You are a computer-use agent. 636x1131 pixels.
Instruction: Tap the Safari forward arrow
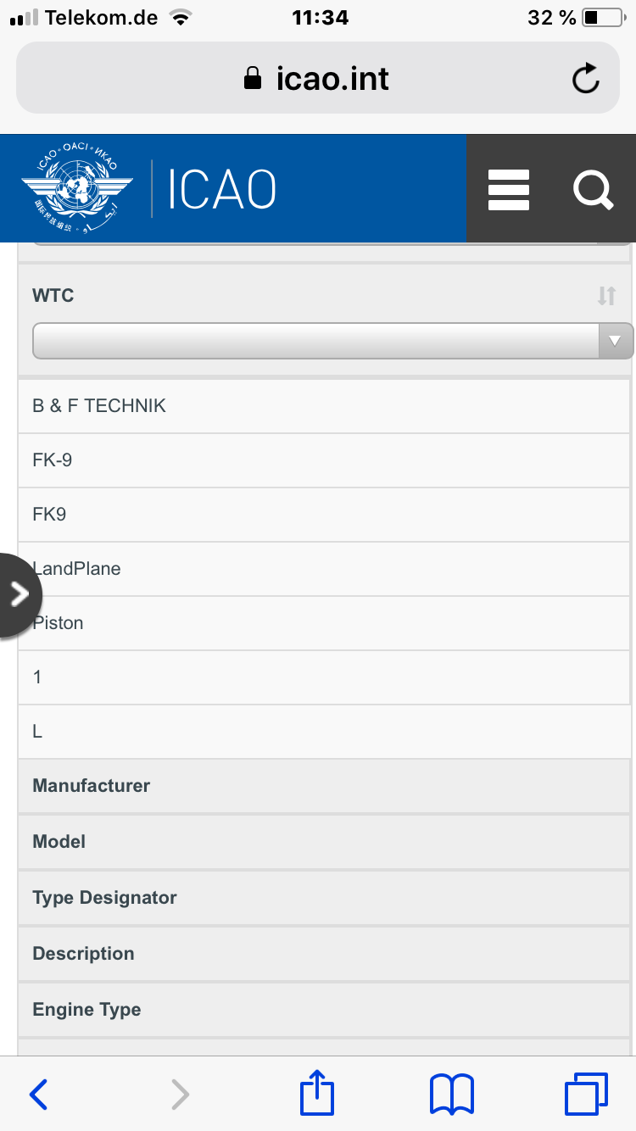click(x=180, y=1095)
